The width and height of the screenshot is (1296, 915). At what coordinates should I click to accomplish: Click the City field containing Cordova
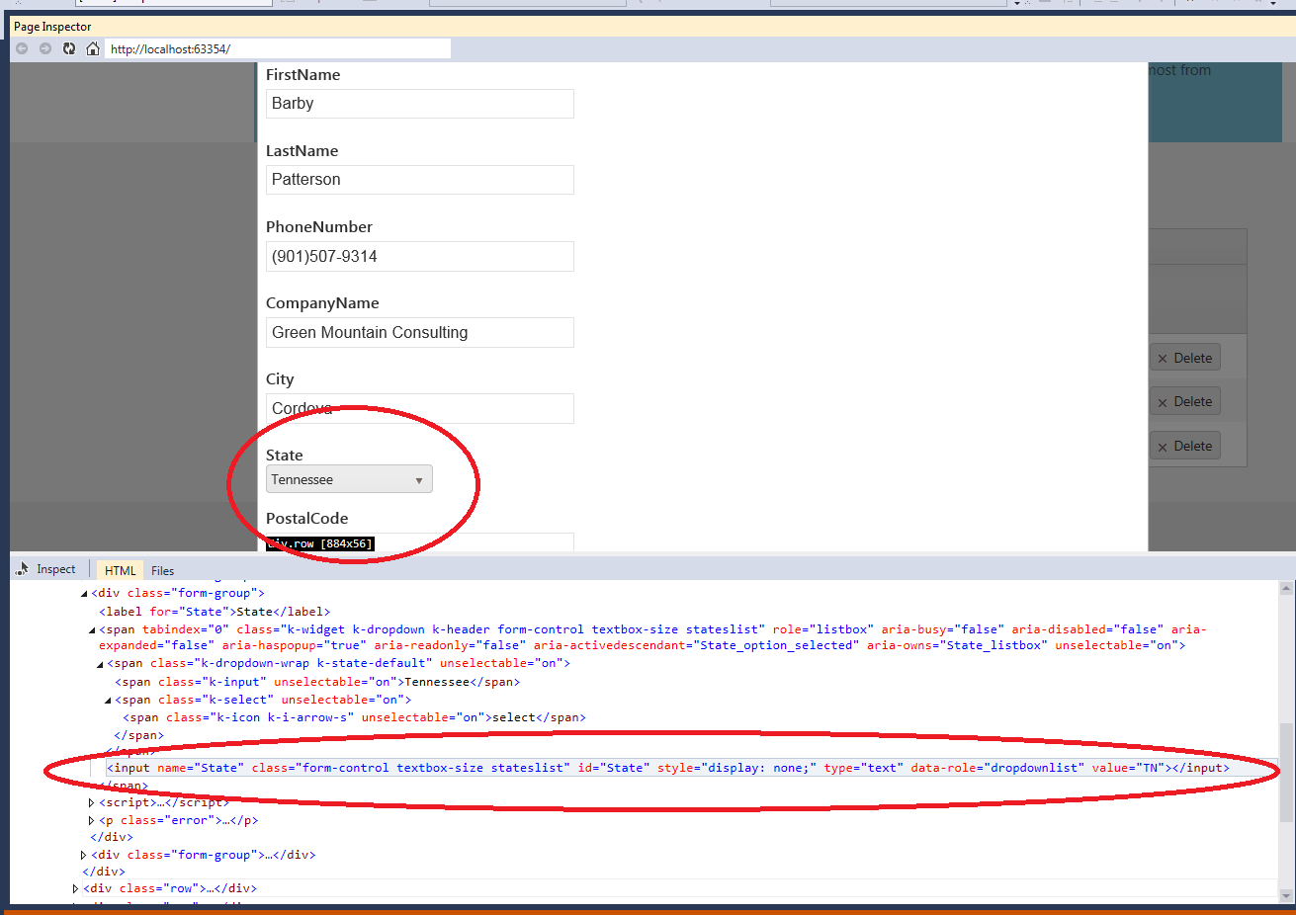420,408
